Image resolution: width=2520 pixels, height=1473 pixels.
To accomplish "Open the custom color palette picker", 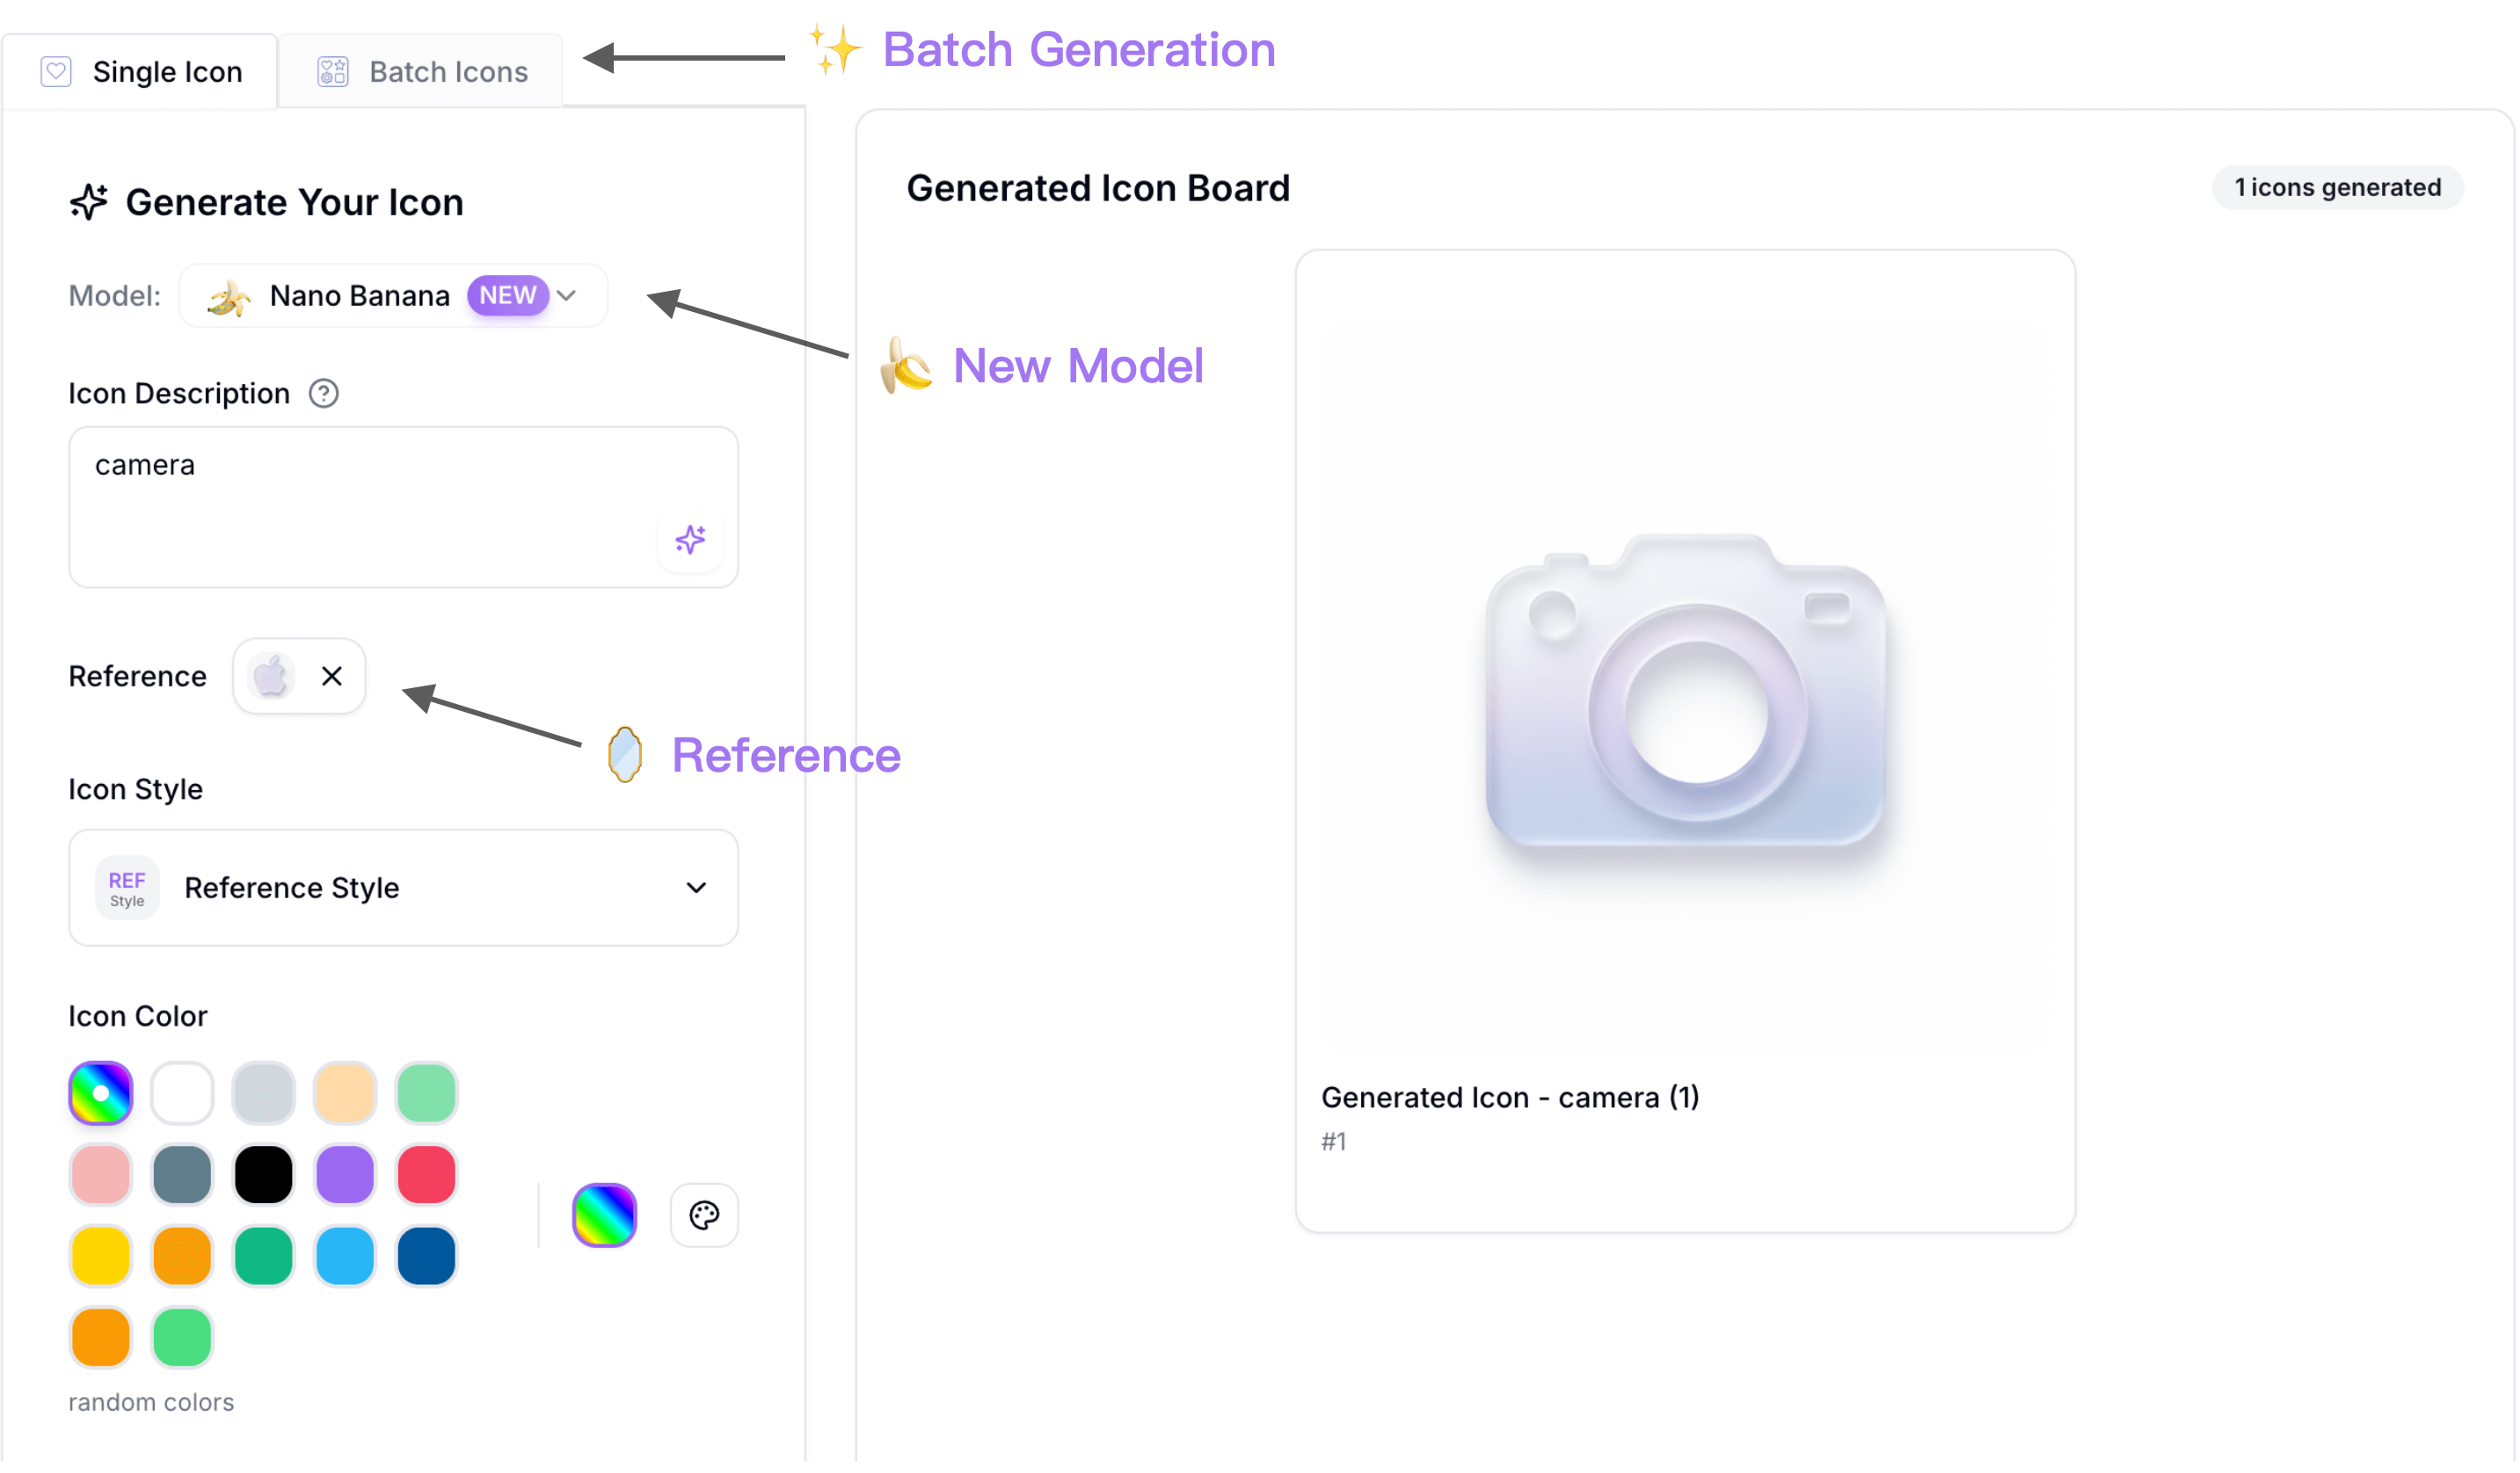I will pyautogui.click(x=704, y=1215).
